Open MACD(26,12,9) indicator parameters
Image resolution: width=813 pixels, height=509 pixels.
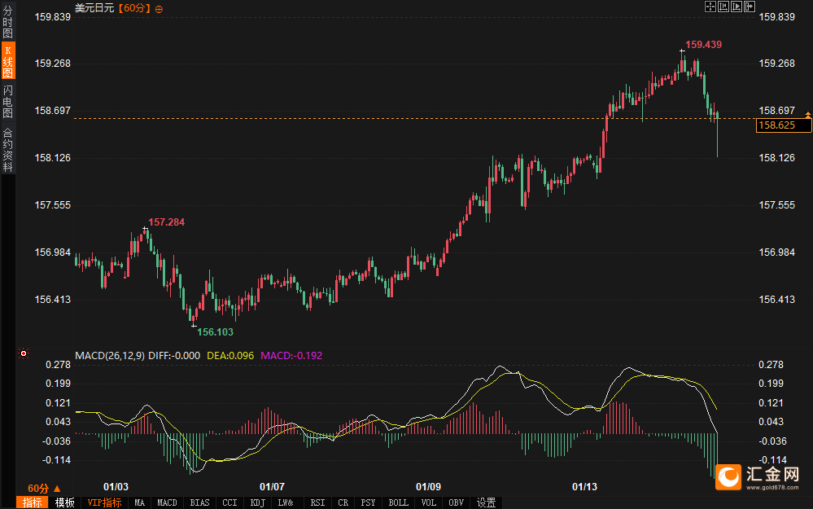point(110,355)
